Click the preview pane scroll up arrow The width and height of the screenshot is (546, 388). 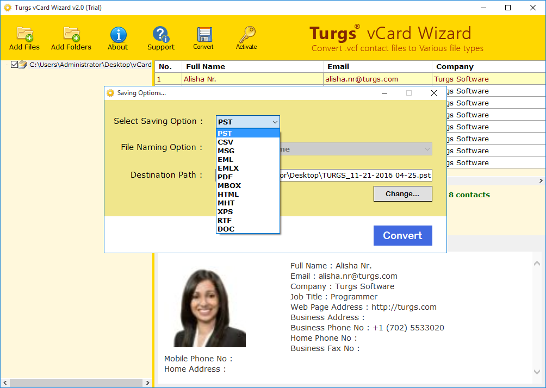537,264
